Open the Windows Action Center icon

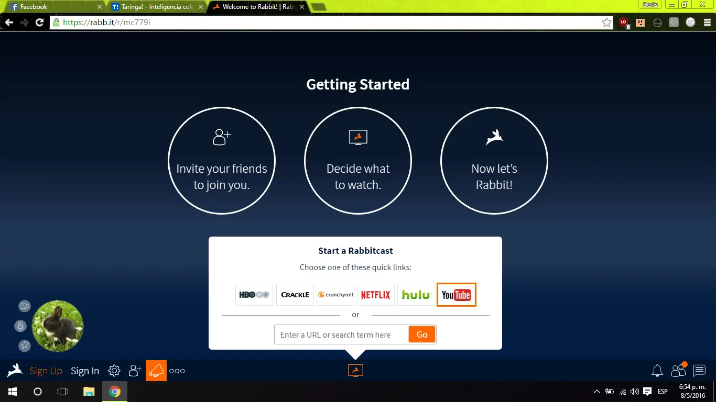pyautogui.click(x=647, y=392)
